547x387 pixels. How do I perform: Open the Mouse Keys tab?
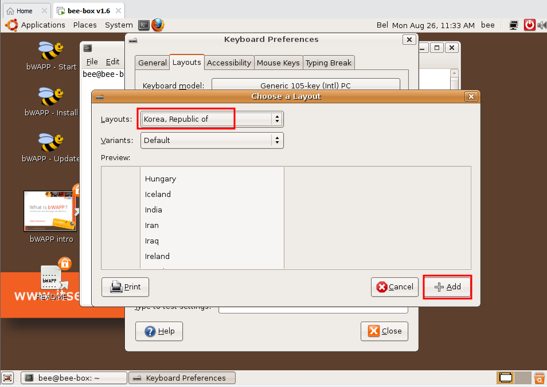point(278,63)
